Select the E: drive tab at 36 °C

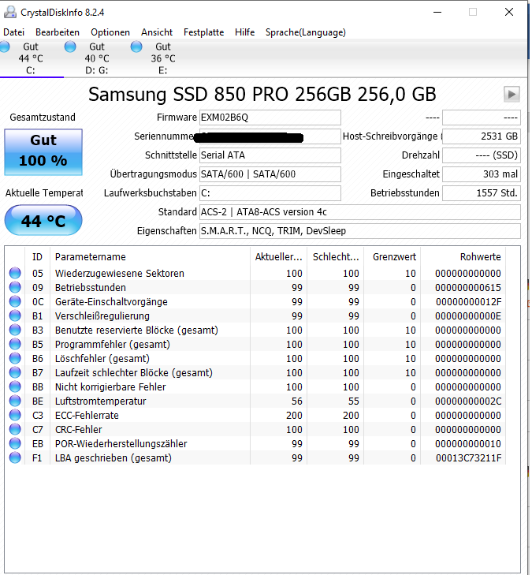[x=163, y=58]
